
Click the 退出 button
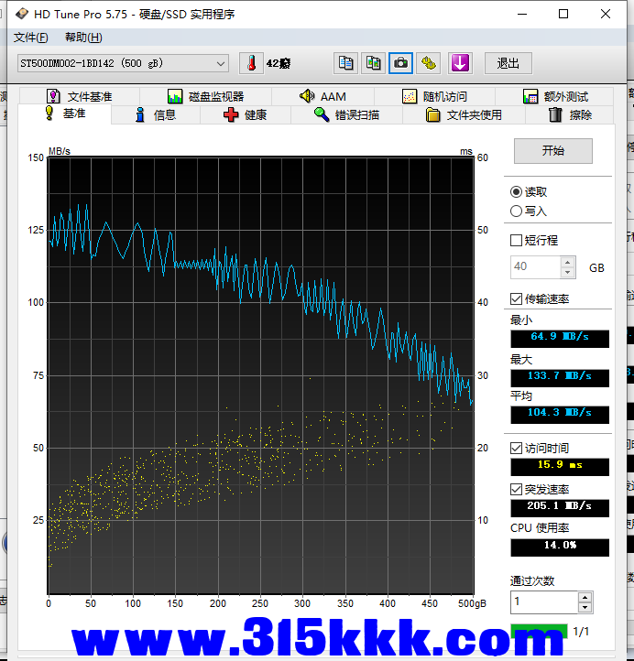[x=508, y=63]
